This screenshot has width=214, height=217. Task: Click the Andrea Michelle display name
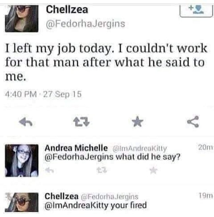pos(76,148)
